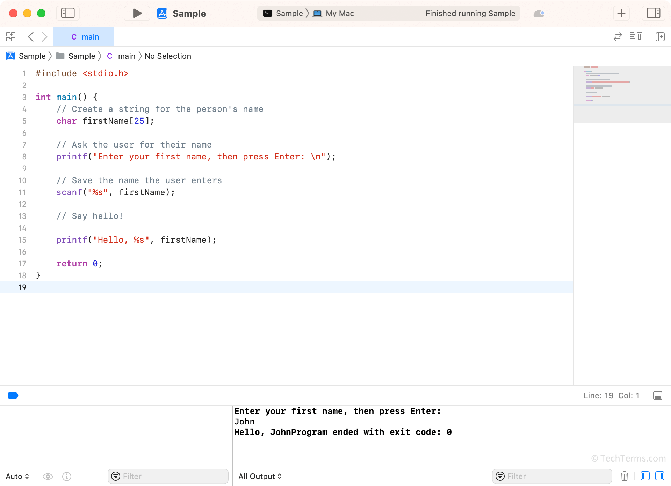Viewport: 671px width, 486px height.
Task: Click 'int main() {' line
Action: (x=67, y=97)
